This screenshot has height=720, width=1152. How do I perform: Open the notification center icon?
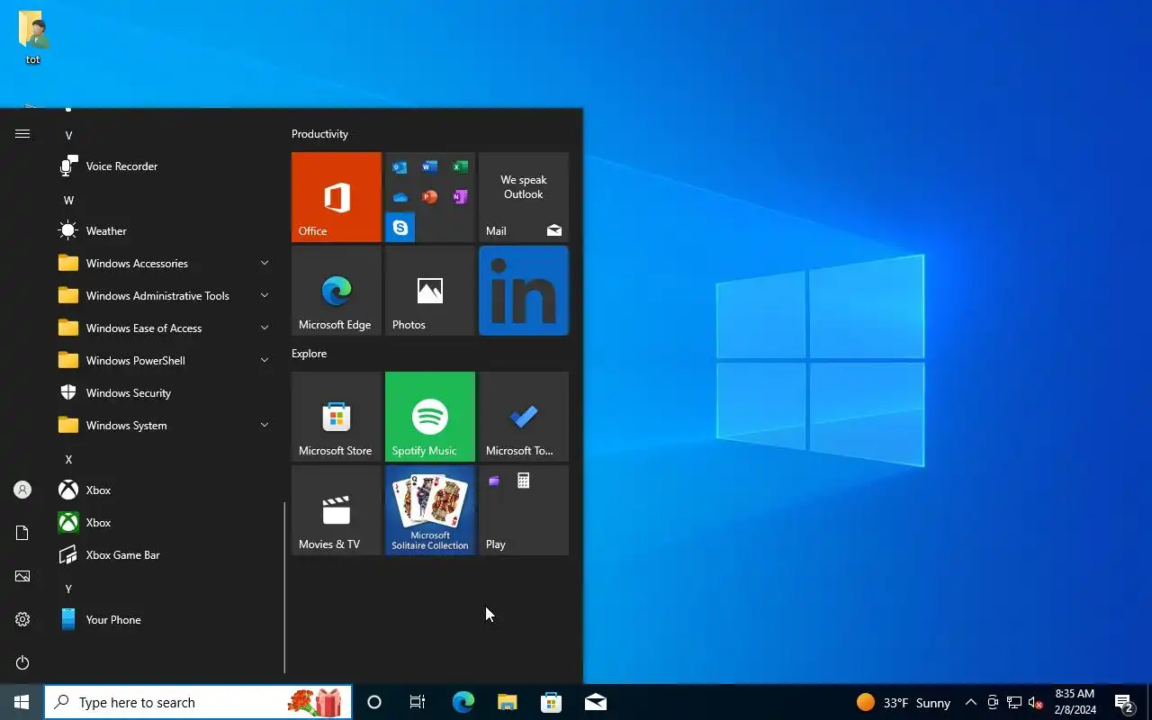(1124, 703)
